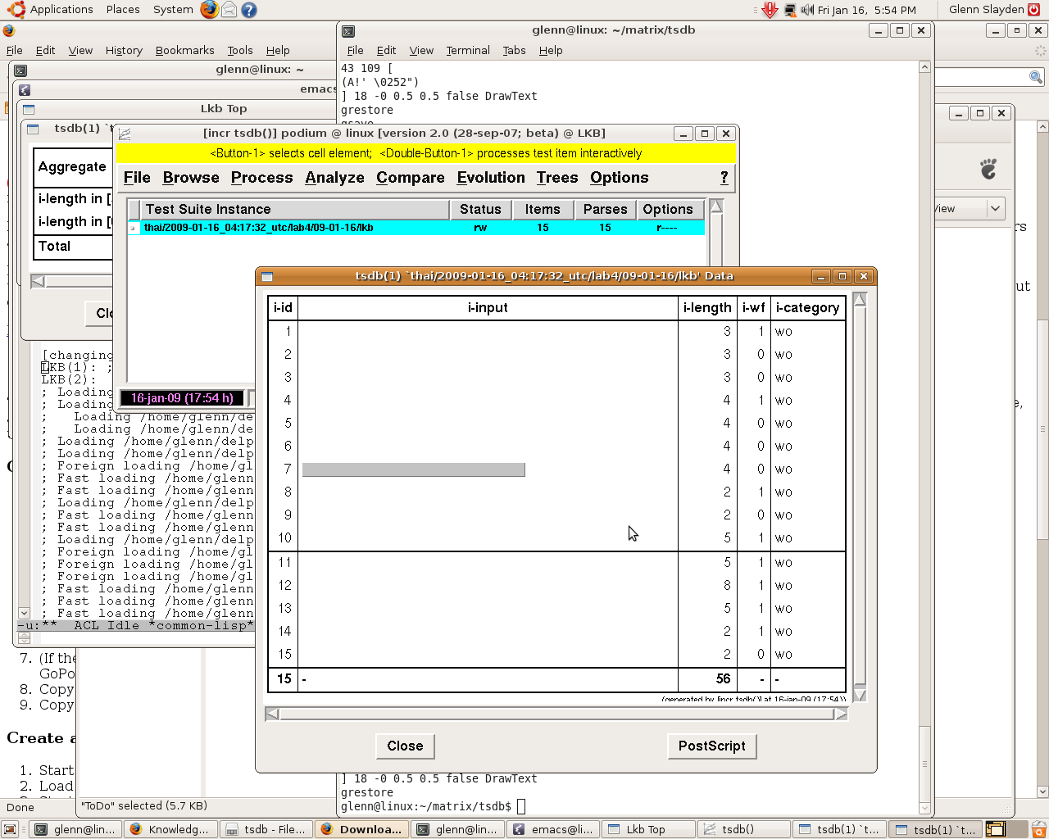Image resolution: width=1049 pixels, height=839 pixels.
Task: Open History menu in the Firefox window
Action: [124, 51]
